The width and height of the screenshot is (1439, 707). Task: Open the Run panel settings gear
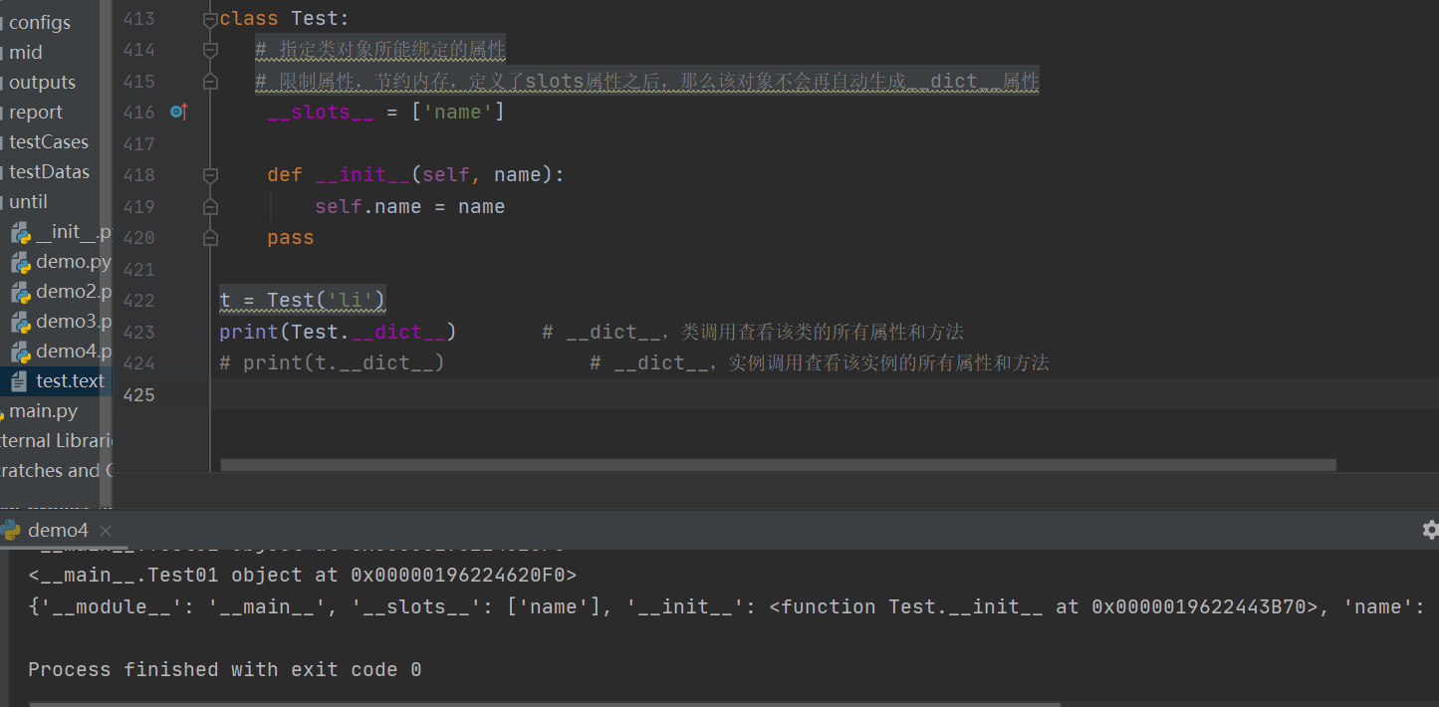[x=1431, y=530]
